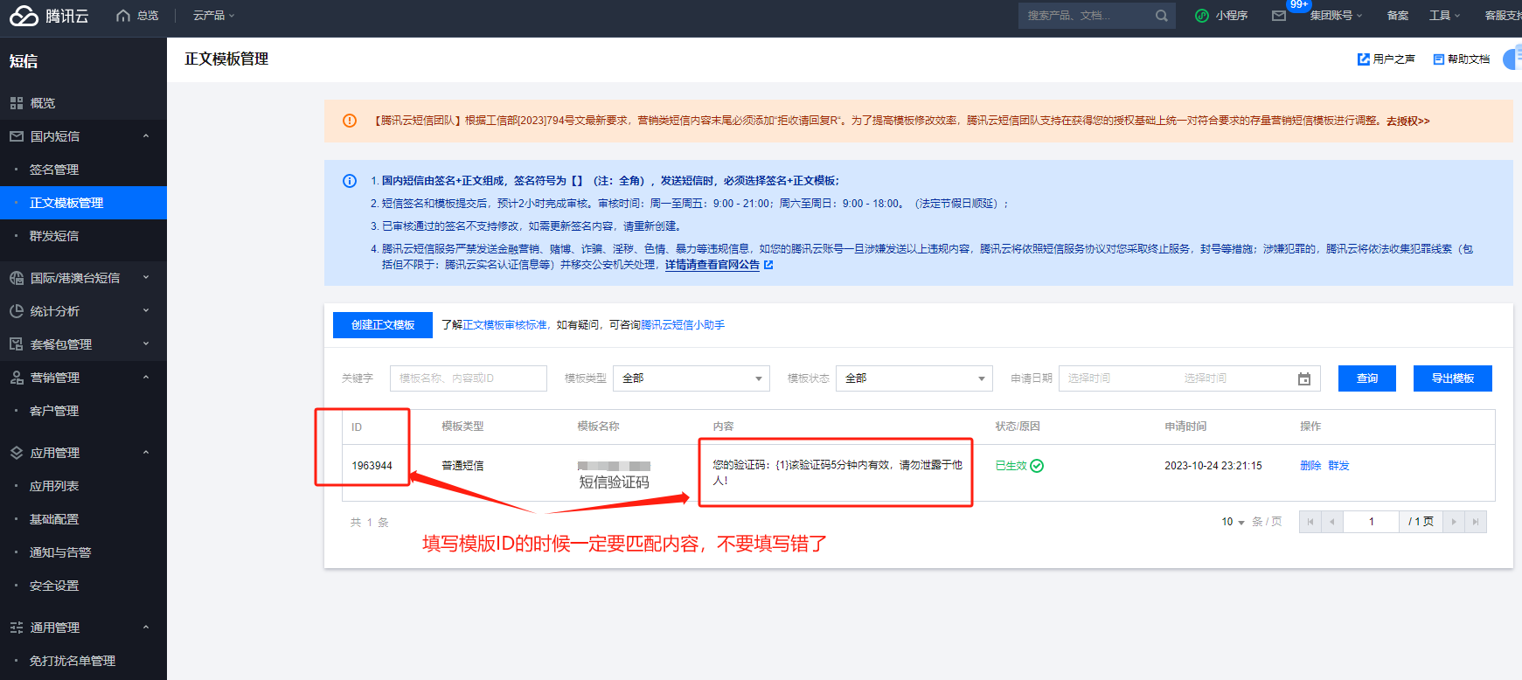Viewport: 1522px width, 680px height.
Task: Go to last page arrow
Action: click(1476, 522)
